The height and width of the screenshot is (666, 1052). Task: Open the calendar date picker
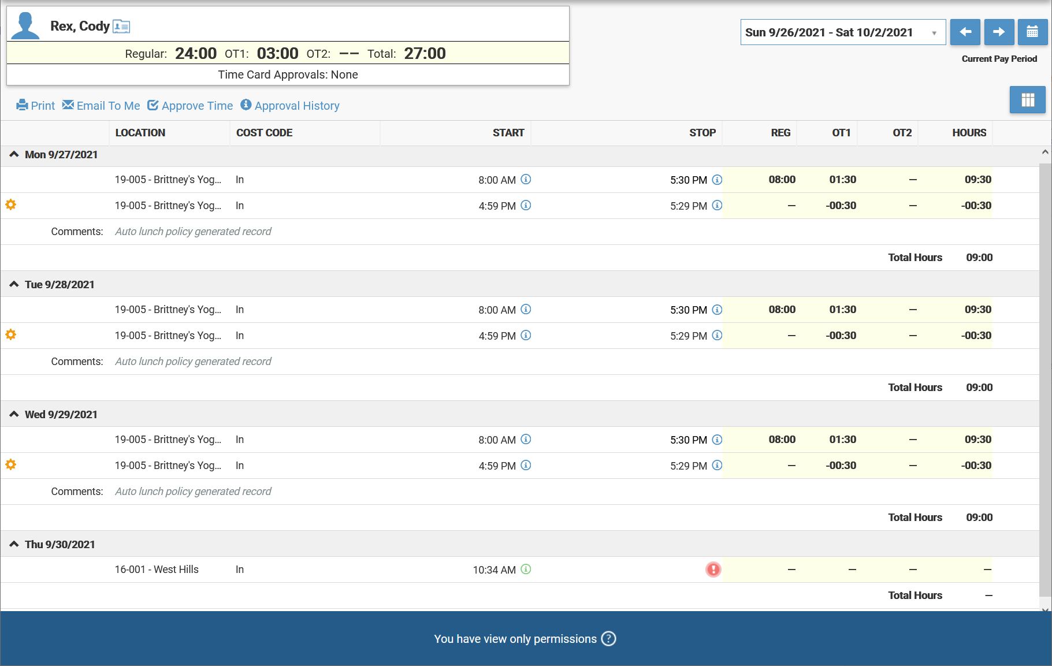tap(1032, 32)
